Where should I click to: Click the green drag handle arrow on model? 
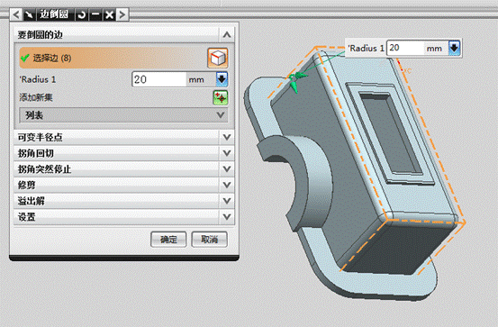pyautogui.click(x=296, y=81)
